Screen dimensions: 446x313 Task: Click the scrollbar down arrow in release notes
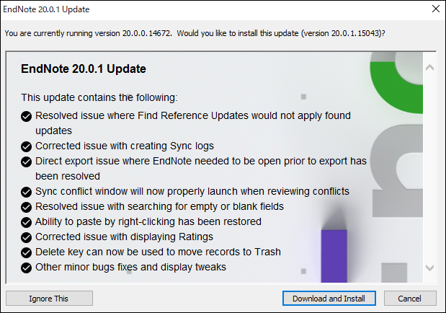pos(429,268)
